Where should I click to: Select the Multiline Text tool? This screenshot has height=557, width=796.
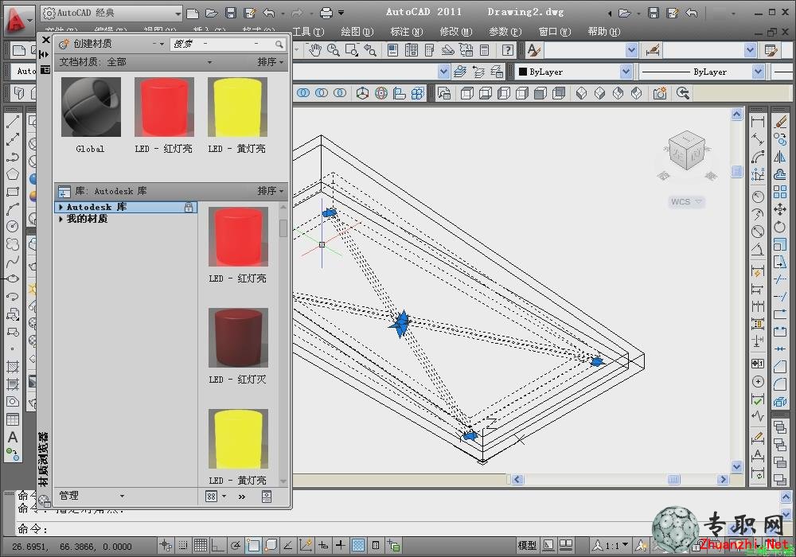[x=13, y=438]
